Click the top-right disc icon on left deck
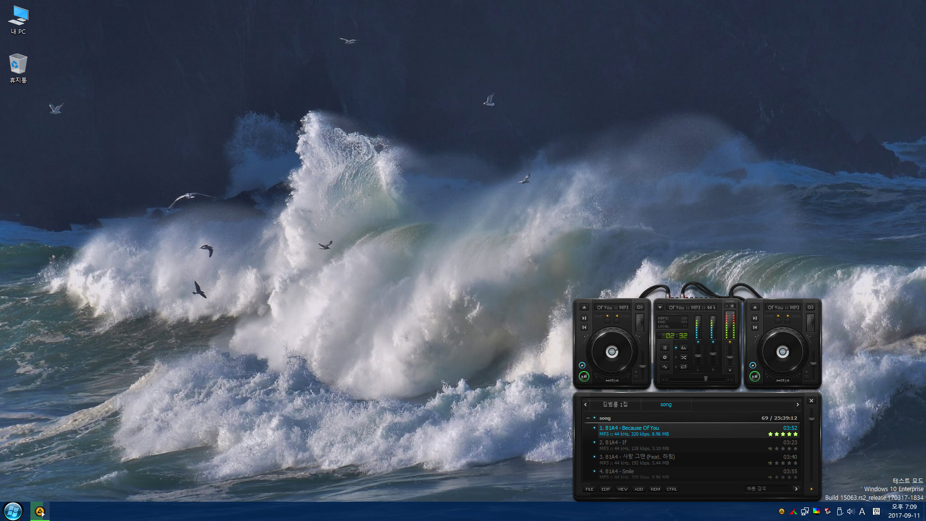This screenshot has width=926, height=521. click(640, 307)
